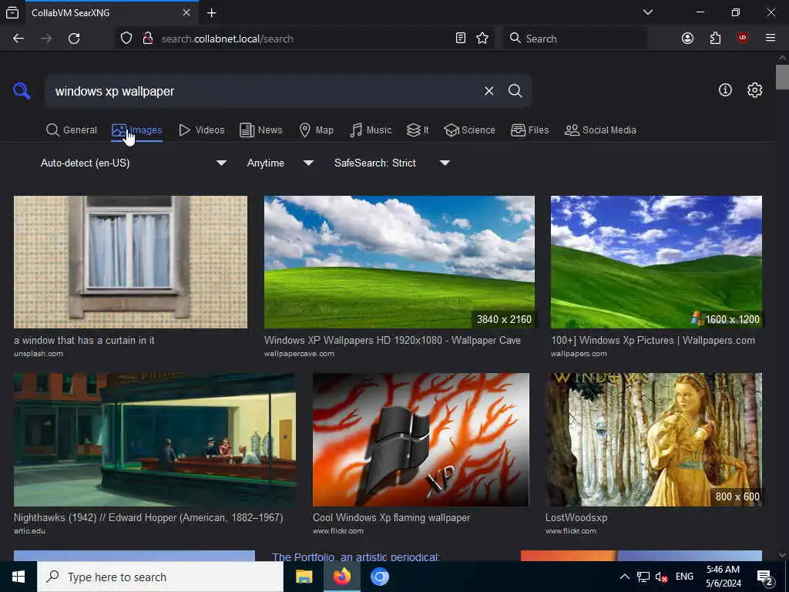The height and width of the screenshot is (592, 789).
Task: Clear the search query with the X icon
Action: (489, 91)
